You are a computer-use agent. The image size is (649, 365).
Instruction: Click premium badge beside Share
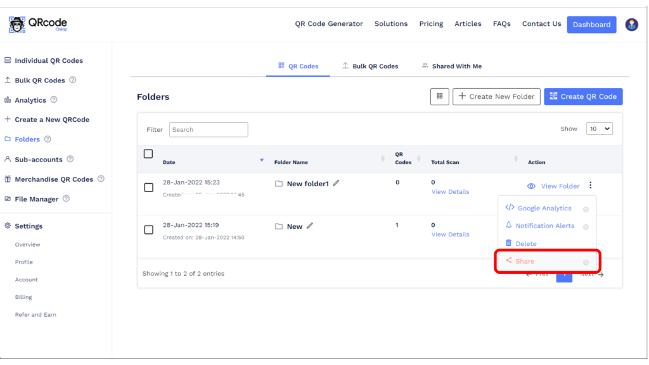click(x=586, y=262)
